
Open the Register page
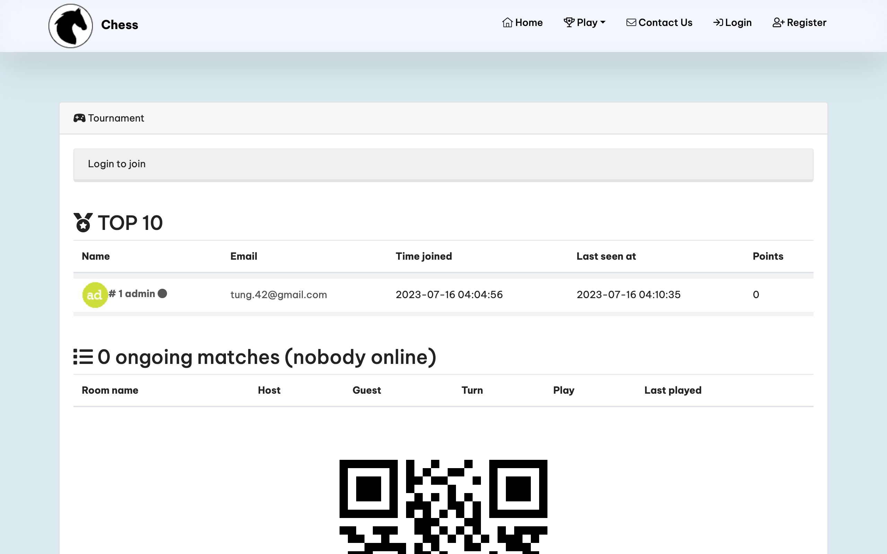(799, 23)
